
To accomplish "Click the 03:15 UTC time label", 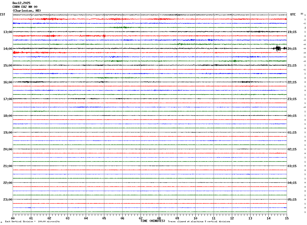I will click(292, 166).
